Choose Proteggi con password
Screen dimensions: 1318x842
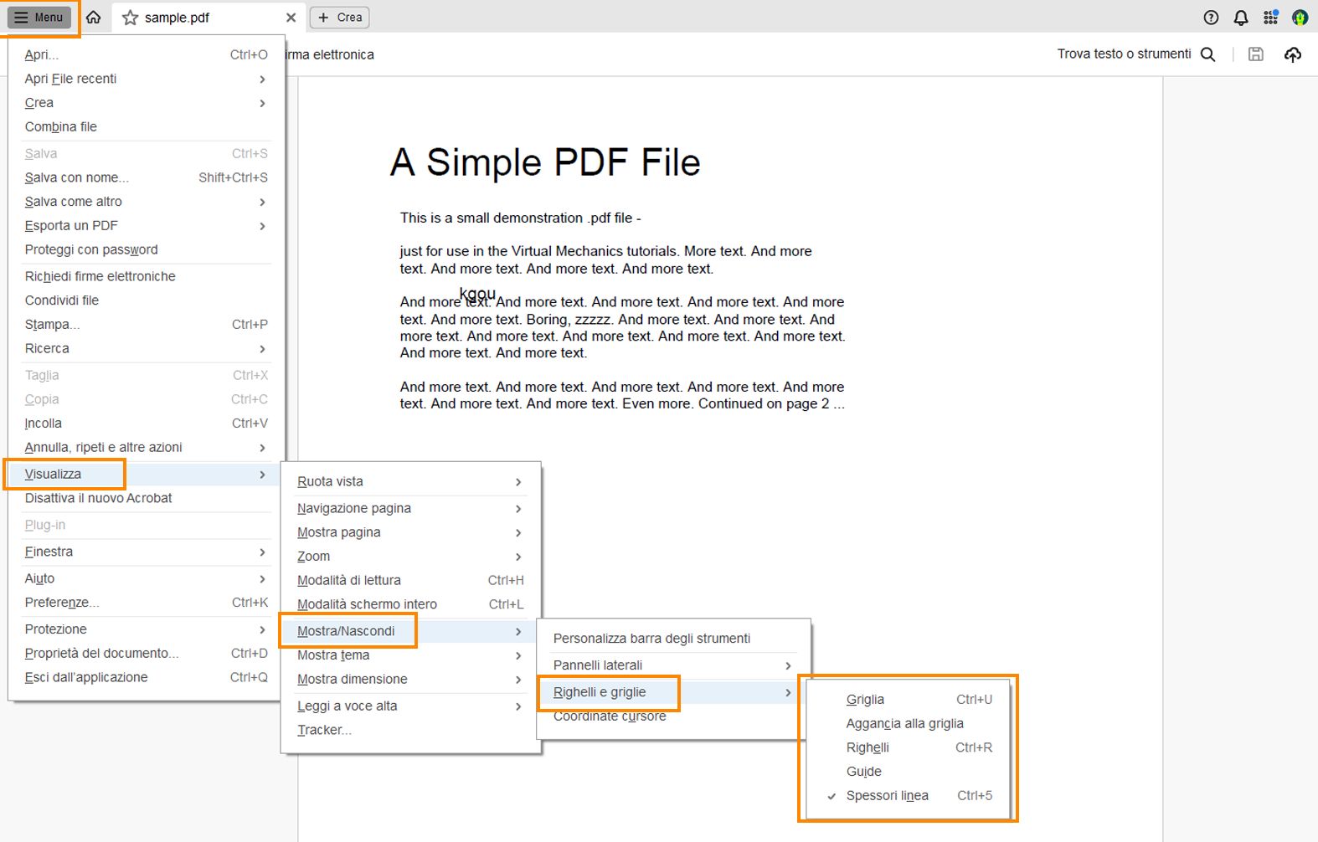tap(147, 249)
